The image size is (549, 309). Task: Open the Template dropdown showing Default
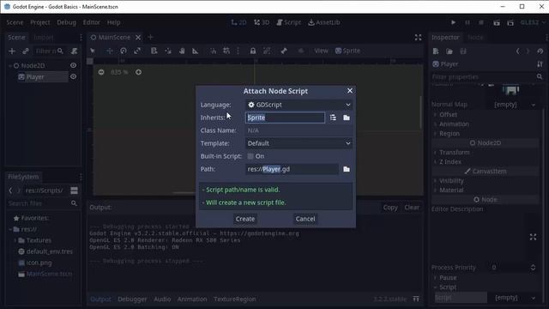pyautogui.click(x=299, y=143)
